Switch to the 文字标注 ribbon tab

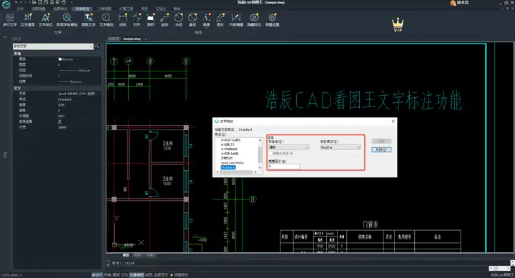(82, 9)
